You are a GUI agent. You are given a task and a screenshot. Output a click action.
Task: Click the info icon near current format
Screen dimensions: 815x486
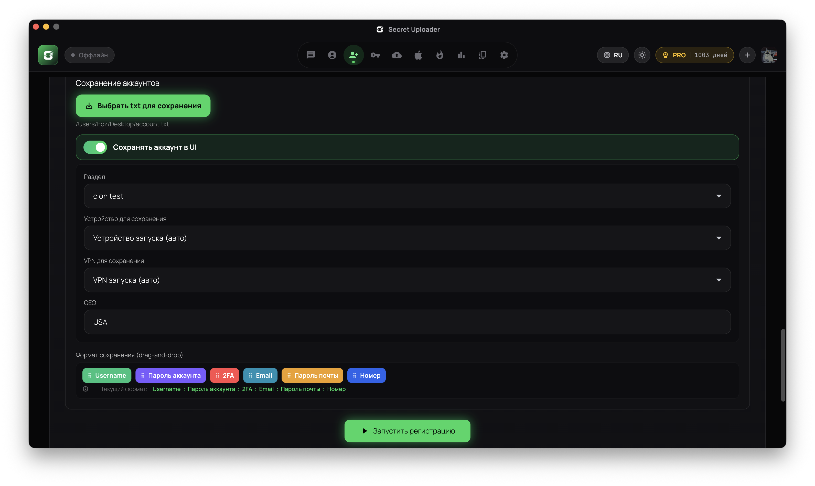point(85,389)
